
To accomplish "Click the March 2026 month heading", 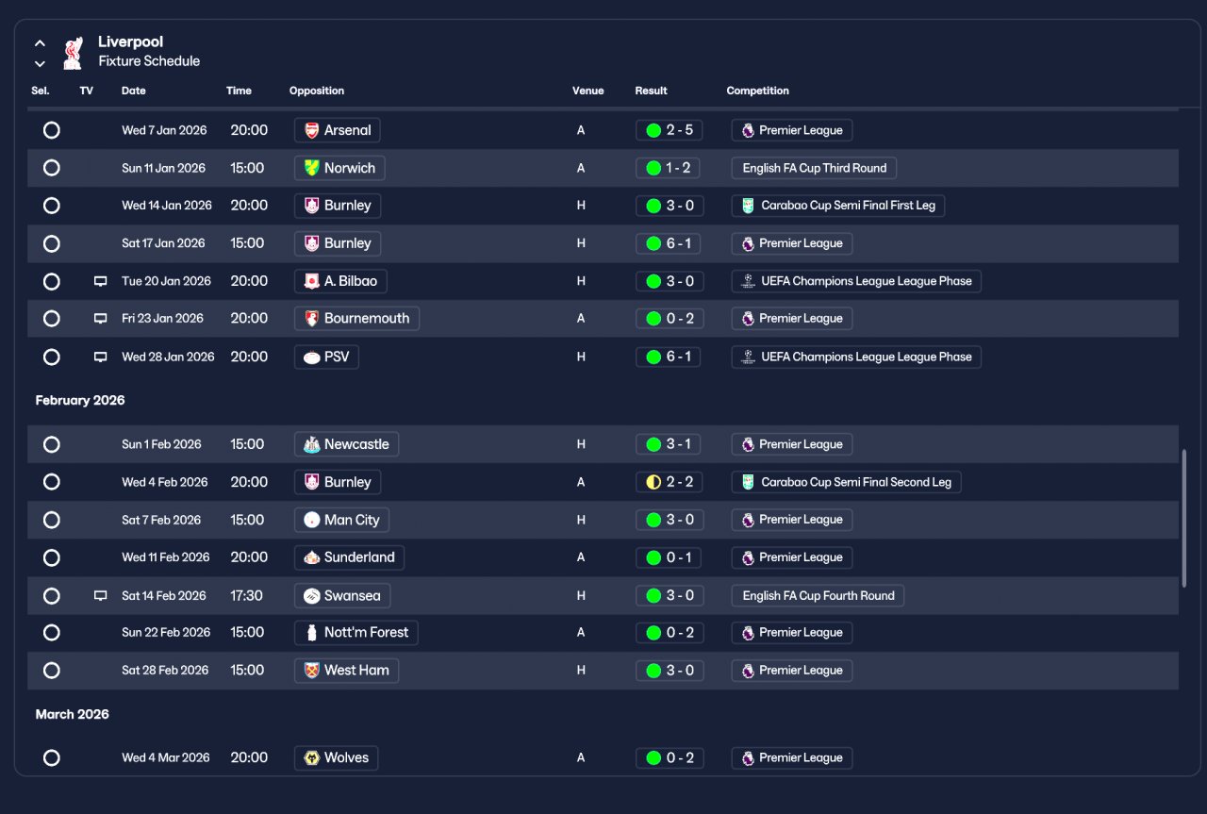I will [x=72, y=715].
